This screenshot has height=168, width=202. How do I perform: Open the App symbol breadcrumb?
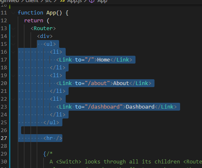(98, 1)
